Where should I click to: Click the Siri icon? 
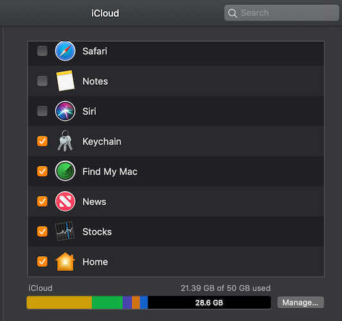point(65,111)
